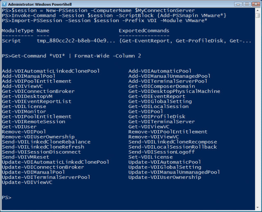Minimize the PowerShell window
This screenshot has height=212, width=262.
(x=238, y=4)
